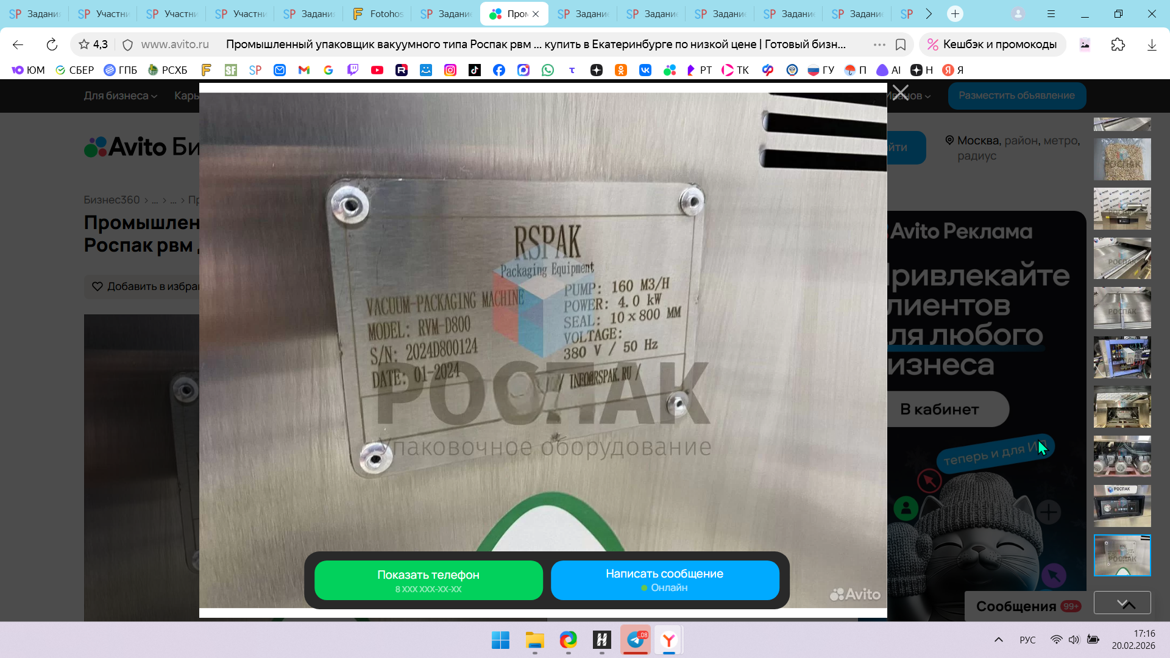1170x658 pixels.
Task: Open new browser tab plus button
Action: tap(955, 13)
